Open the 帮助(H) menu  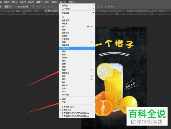click(72, 2)
